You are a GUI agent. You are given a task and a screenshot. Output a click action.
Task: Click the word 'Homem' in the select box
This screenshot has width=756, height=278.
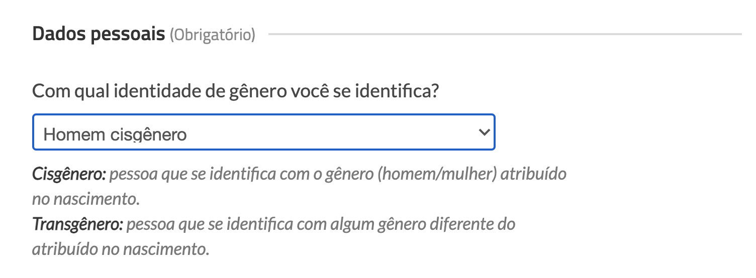[72, 134]
